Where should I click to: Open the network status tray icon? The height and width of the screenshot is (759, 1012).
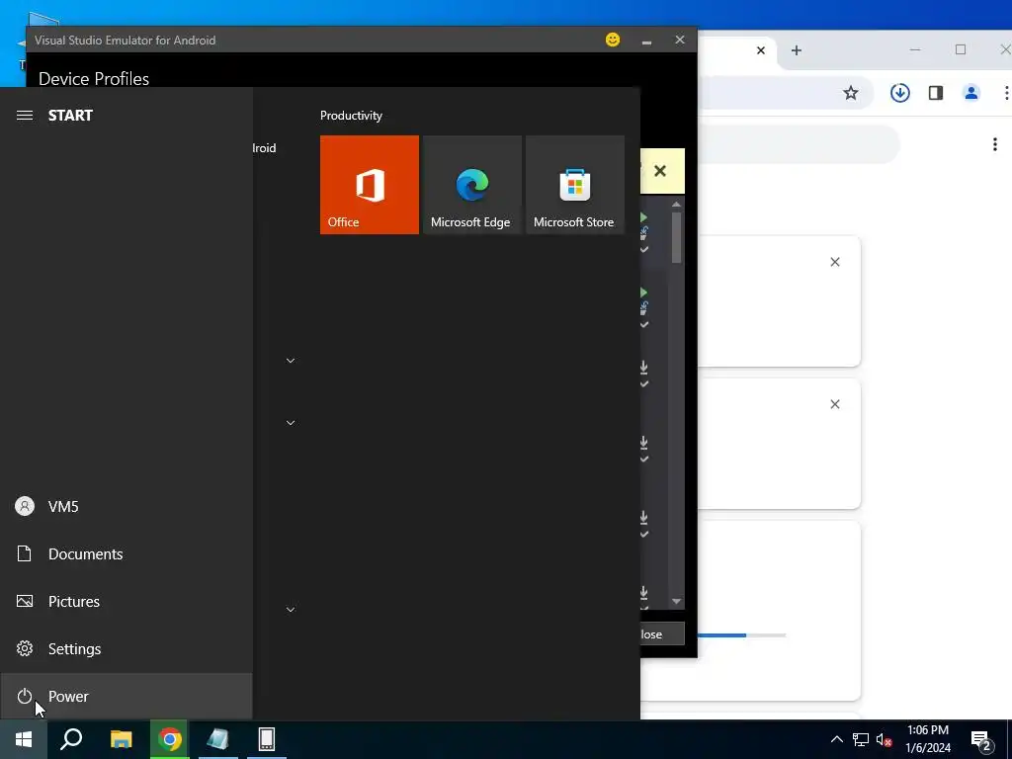point(861,739)
